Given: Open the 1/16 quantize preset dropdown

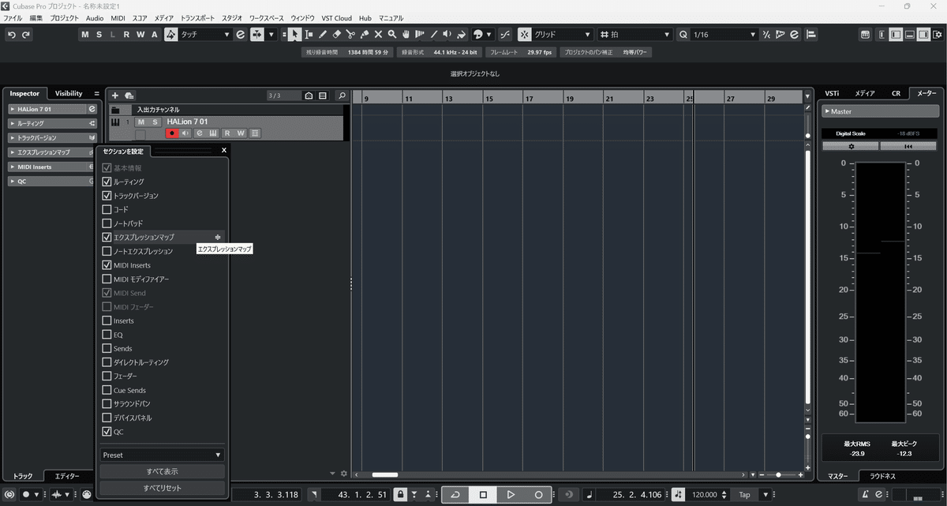Looking at the screenshot, I should 724,35.
